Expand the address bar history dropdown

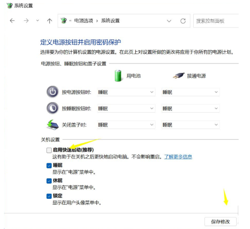[169, 21]
